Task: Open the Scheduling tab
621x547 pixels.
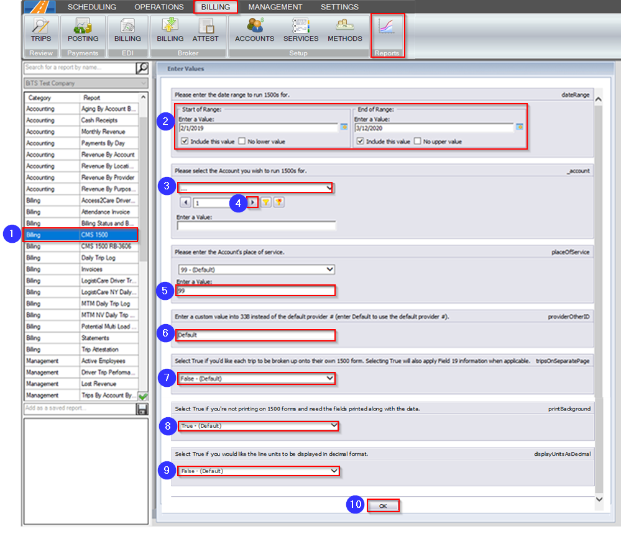Action: (x=92, y=7)
